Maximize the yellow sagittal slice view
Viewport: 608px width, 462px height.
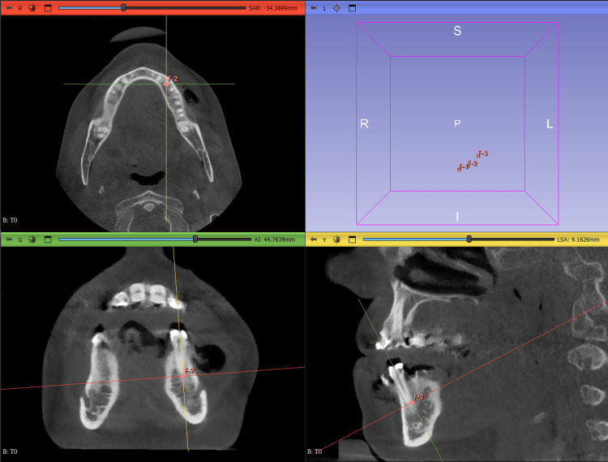(352, 240)
